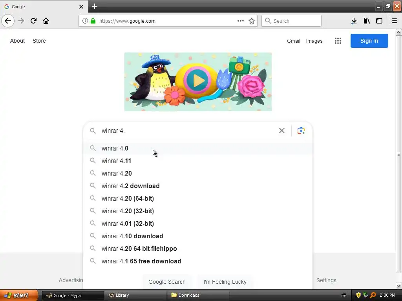Choose suggestion "winrar 4.01 (32-bit)"
The width and height of the screenshot is (402, 301).
click(x=198, y=223)
